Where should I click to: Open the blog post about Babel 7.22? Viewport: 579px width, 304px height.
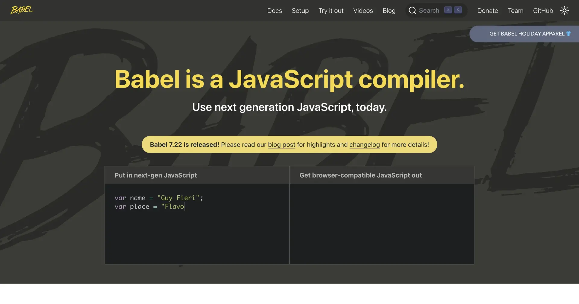281,144
